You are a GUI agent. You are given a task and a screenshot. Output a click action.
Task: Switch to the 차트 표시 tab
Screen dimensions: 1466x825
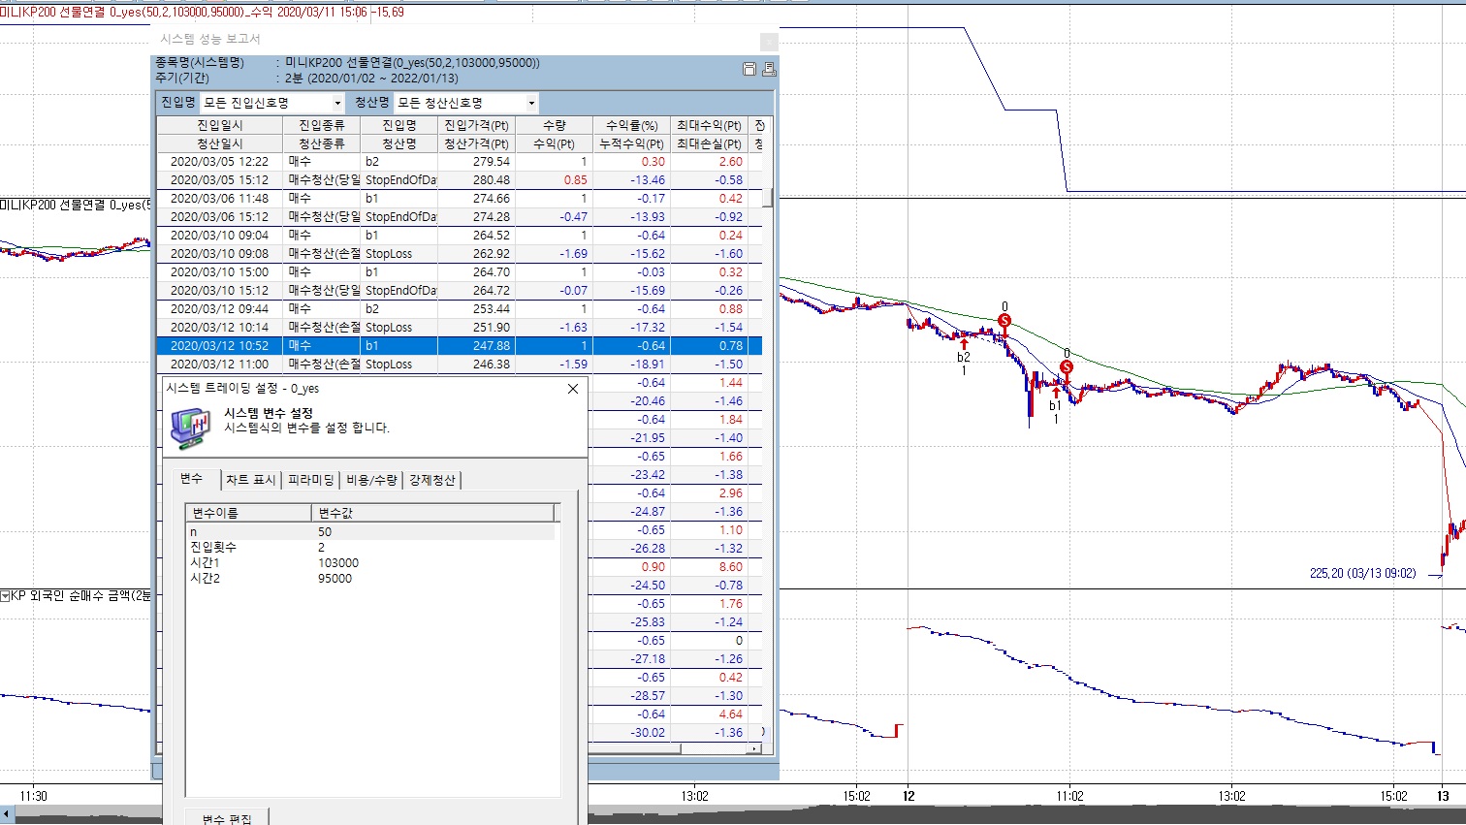250,480
